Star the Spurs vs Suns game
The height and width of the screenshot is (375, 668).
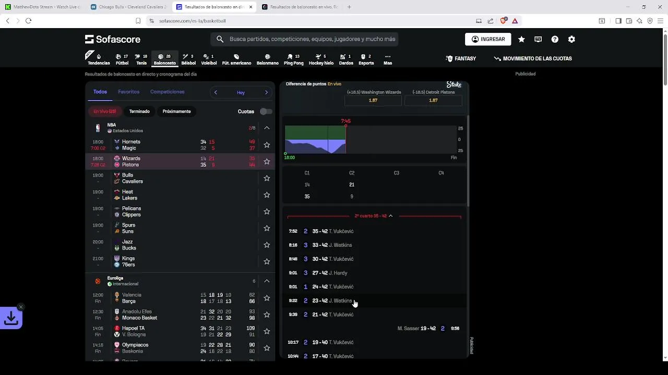267,228
